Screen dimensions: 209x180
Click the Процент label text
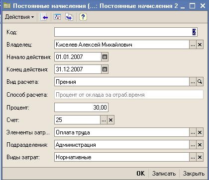(x=18, y=108)
